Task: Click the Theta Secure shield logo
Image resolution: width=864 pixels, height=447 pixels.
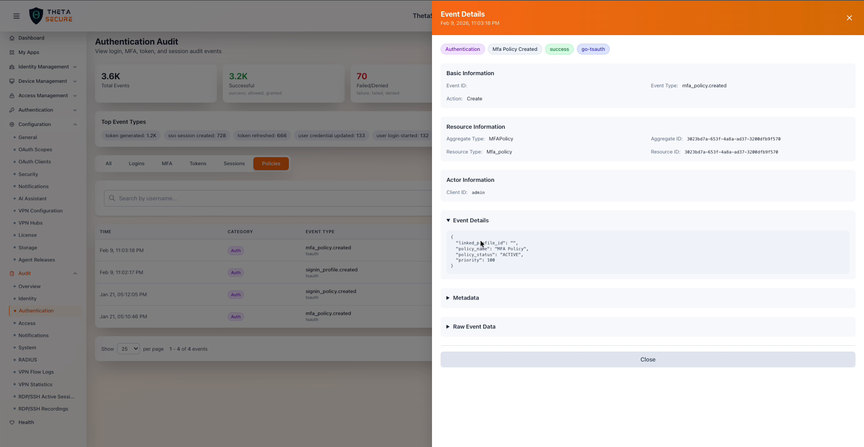Action: 36,16
